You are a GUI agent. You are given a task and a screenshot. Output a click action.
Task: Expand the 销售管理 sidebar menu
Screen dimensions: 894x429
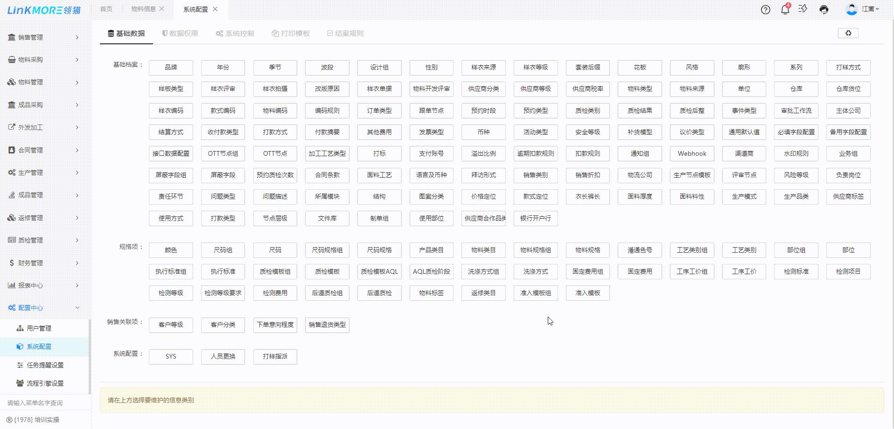click(x=43, y=37)
